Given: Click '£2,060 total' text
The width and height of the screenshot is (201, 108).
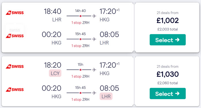Looking at the screenshot, I should (x=167, y=83).
